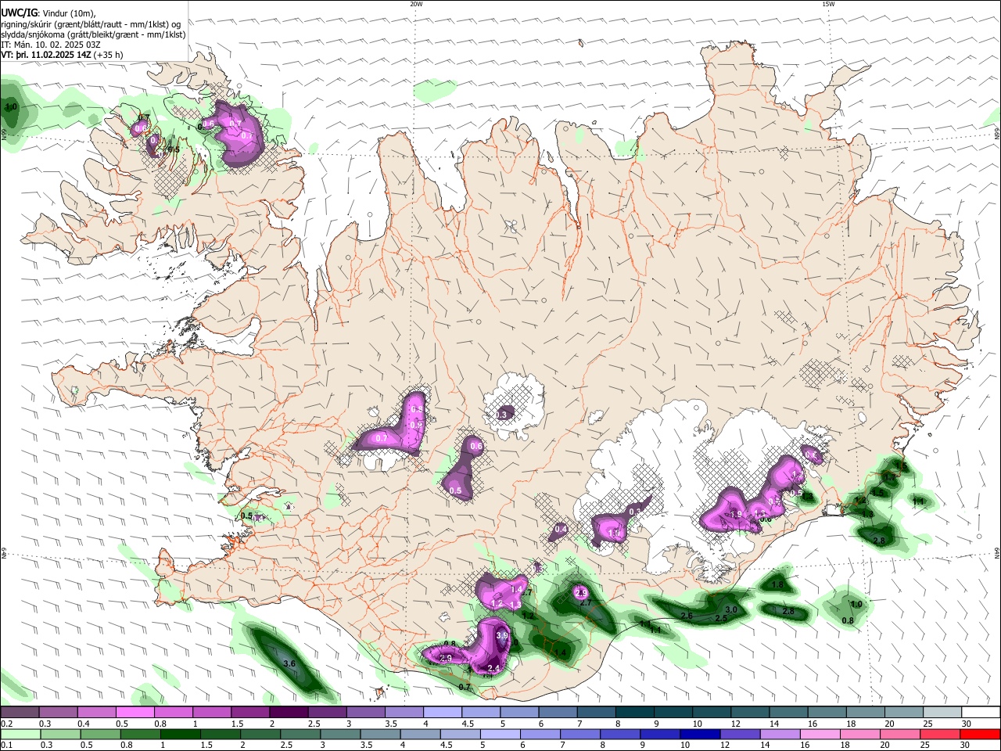Screen dimensions: 1001x751
Task: Click the 15W longitude label at the top edge
Action: coord(828,4)
